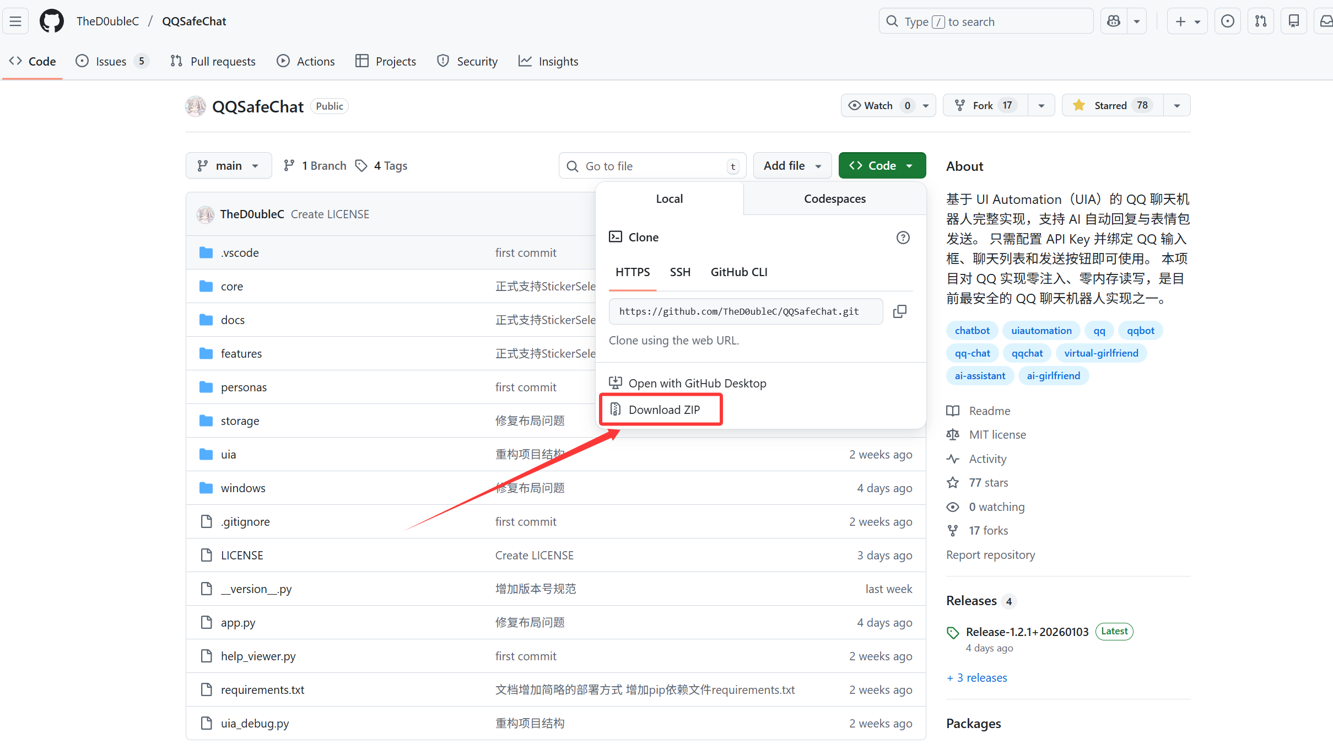
Task: Open the hamburger navigation menu
Action: (15, 21)
